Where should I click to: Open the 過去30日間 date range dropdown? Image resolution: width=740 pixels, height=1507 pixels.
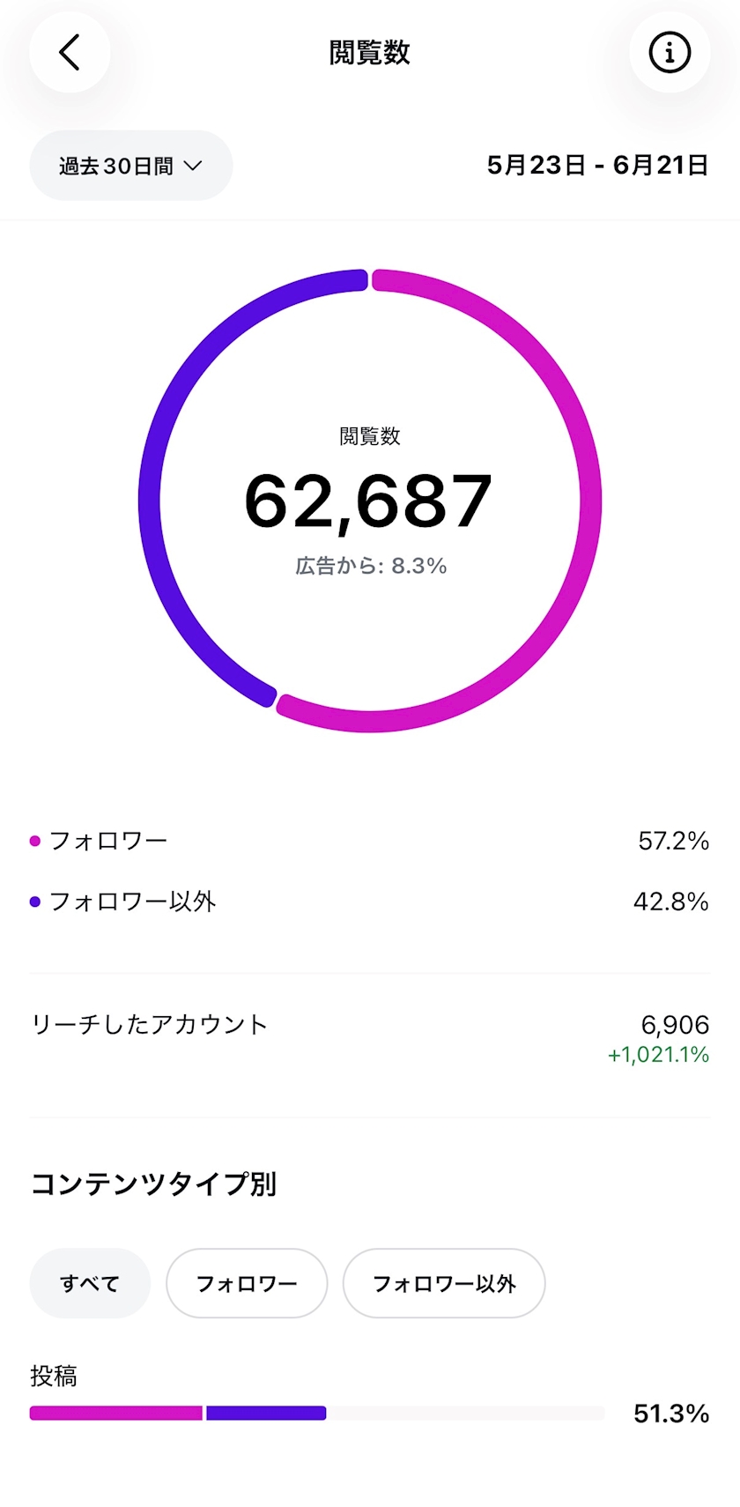pos(131,166)
